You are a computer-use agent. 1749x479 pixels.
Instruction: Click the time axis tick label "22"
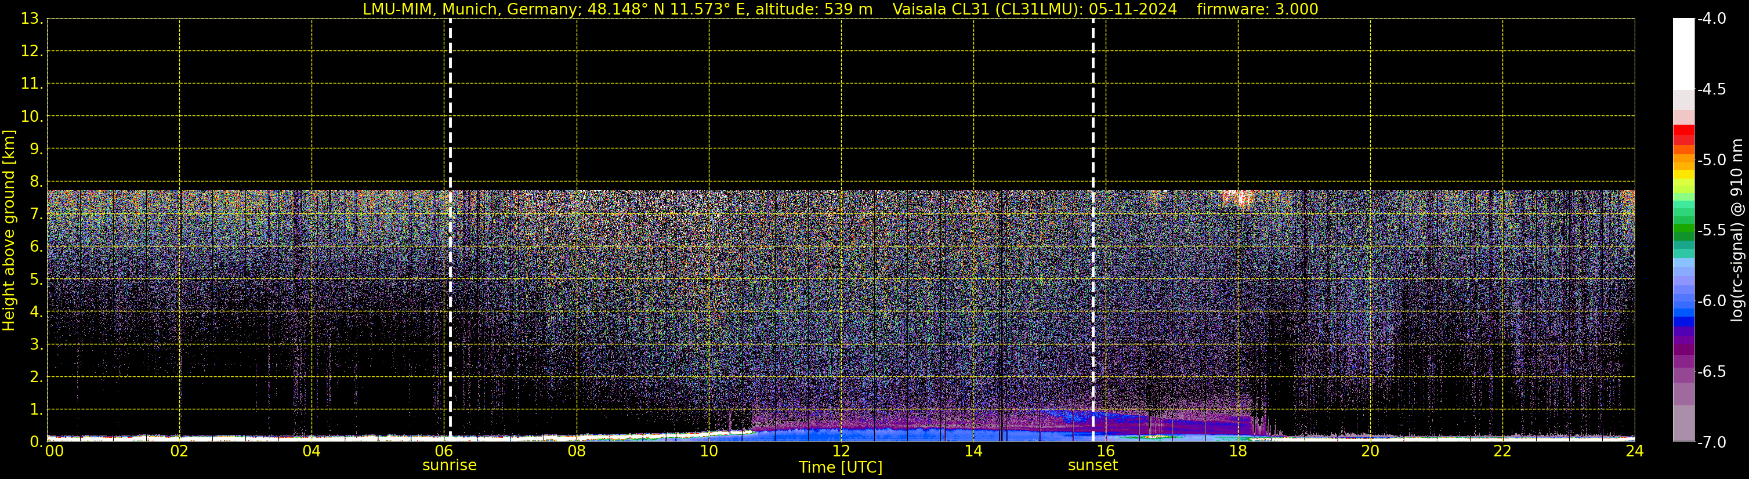[x=1502, y=451]
